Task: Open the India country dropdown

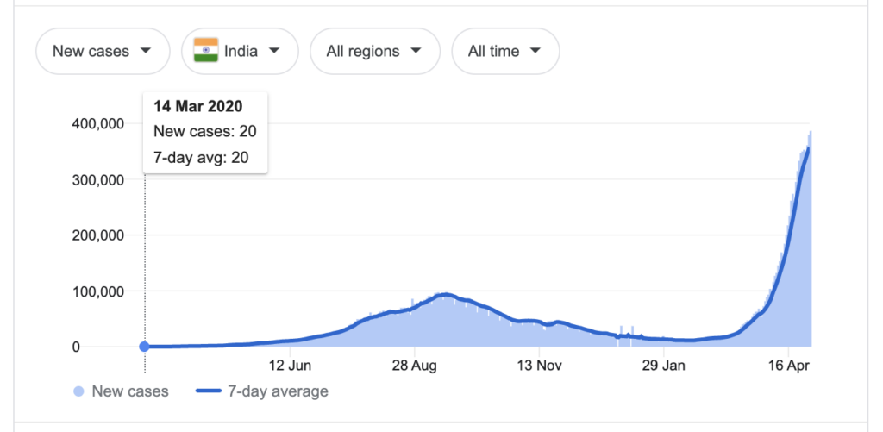Action: point(240,51)
